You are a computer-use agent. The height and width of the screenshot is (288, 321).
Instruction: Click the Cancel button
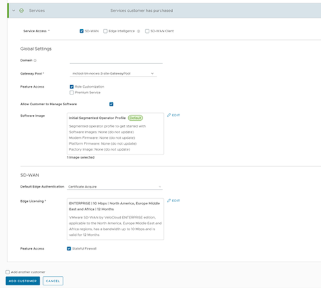tap(53, 281)
